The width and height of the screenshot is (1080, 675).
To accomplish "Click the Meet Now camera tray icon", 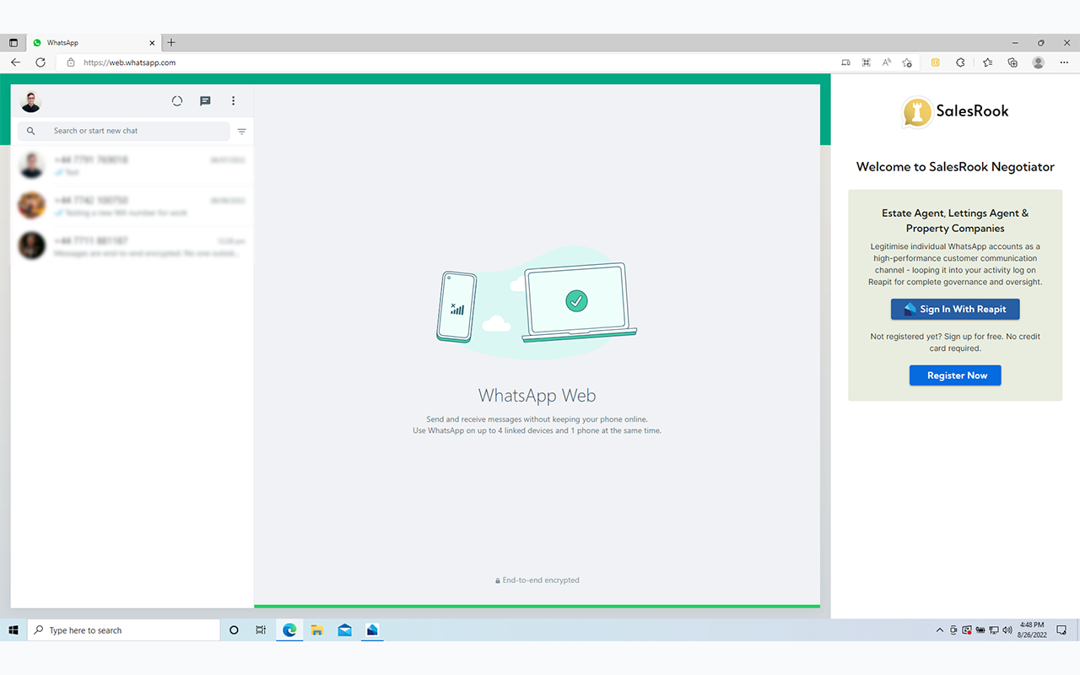I will (x=953, y=630).
